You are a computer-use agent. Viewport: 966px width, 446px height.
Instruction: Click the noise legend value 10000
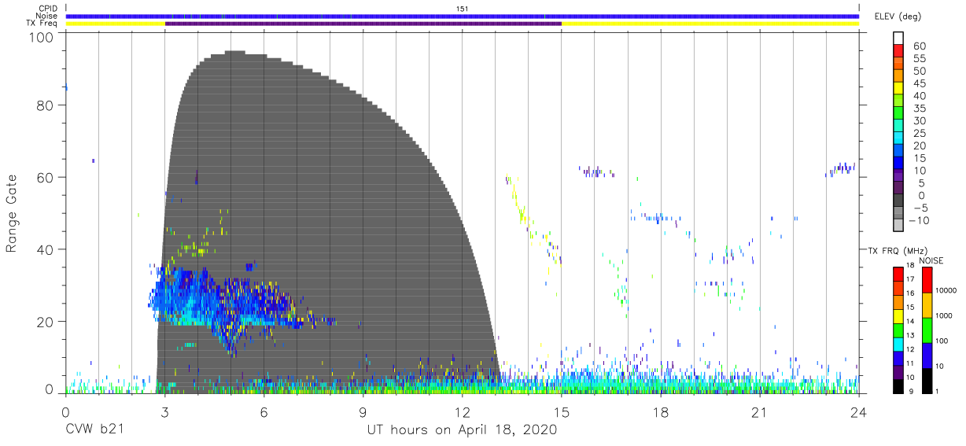pos(946,291)
